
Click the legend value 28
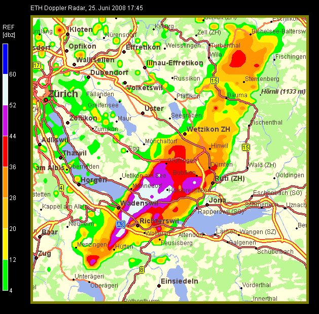click(x=13, y=198)
